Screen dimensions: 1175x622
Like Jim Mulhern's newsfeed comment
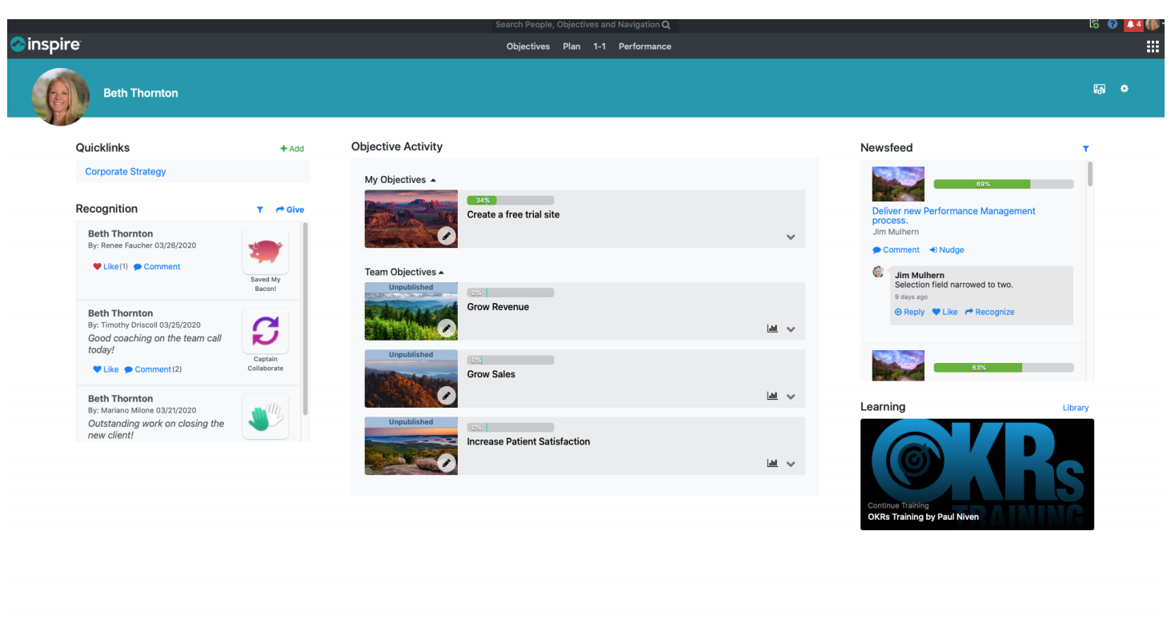click(944, 312)
